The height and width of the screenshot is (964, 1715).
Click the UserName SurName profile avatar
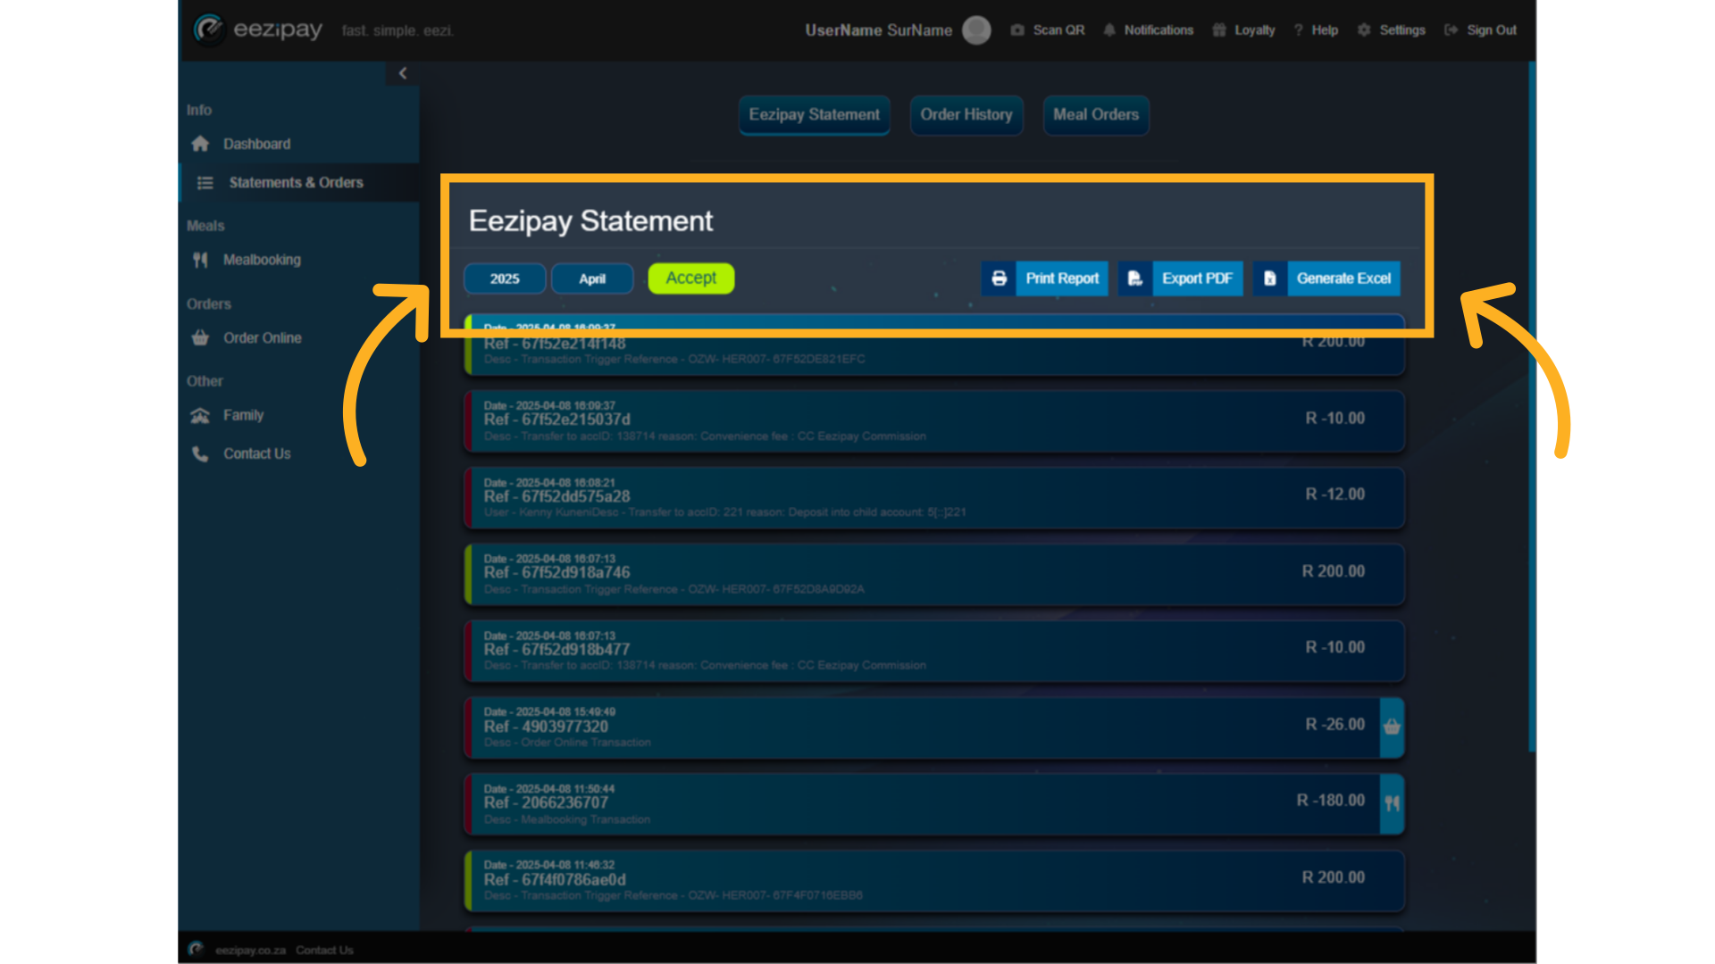point(976,29)
